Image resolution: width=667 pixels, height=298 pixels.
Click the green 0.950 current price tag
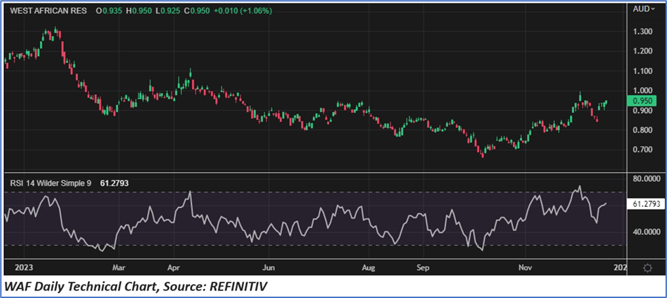[644, 101]
